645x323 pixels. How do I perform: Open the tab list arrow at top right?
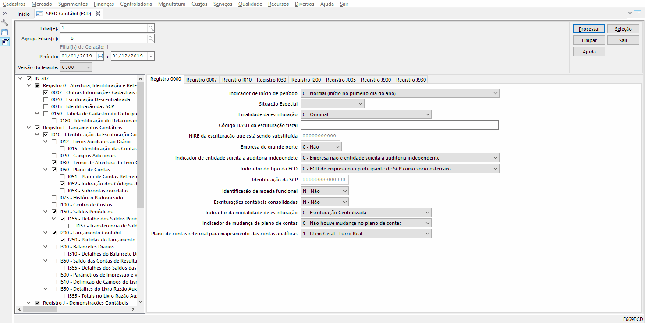click(x=630, y=13)
